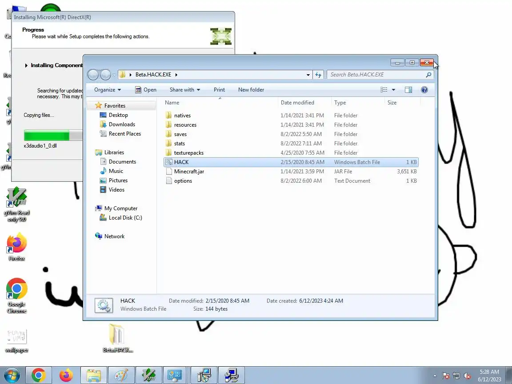
Task: Select the Minecraft.jar file
Action: [x=291, y=172]
